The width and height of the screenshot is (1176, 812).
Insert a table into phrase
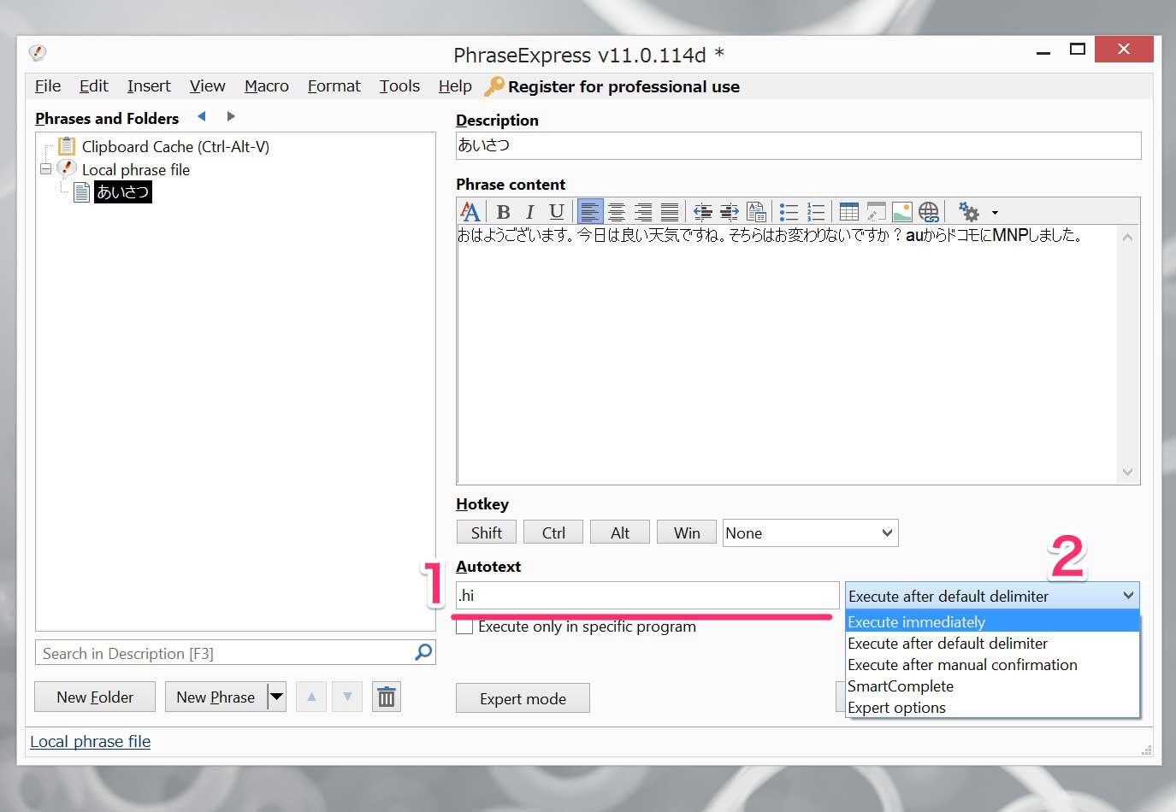pyautogui.click(x=849, y=211)
